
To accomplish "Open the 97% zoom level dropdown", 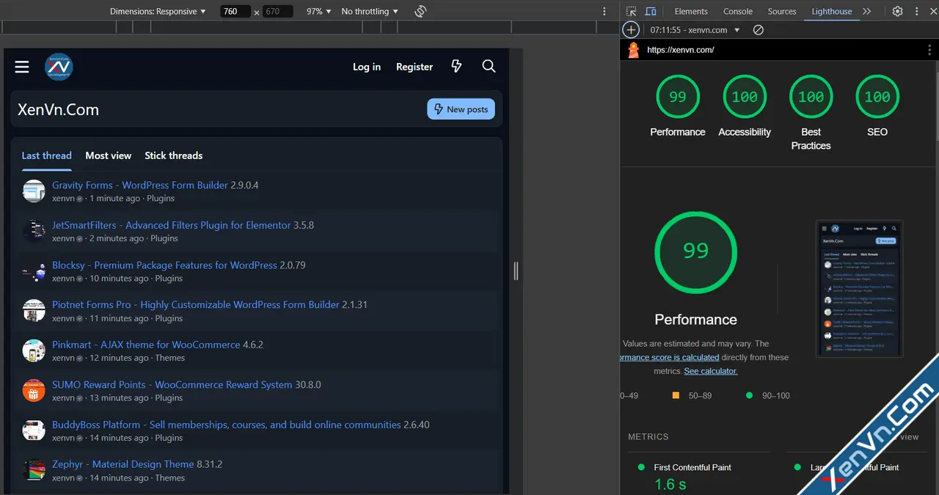I will pos(318,12).
